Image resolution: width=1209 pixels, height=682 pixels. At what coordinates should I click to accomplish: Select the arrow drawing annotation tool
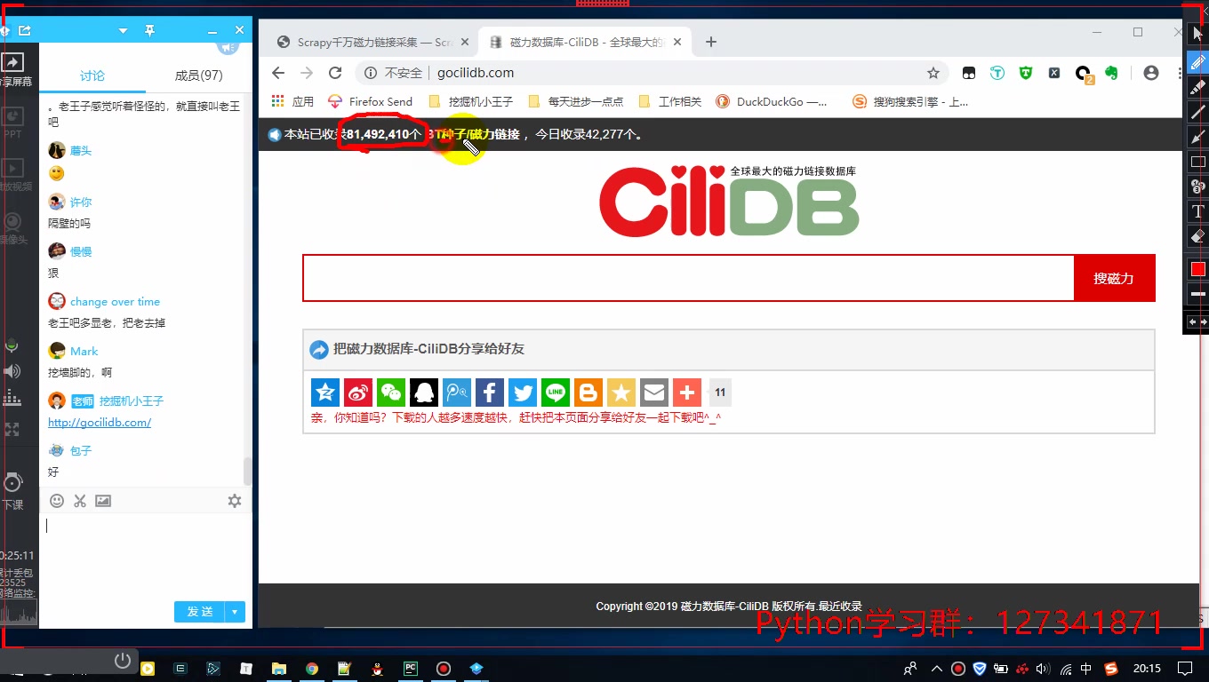tap(1197, 136)
